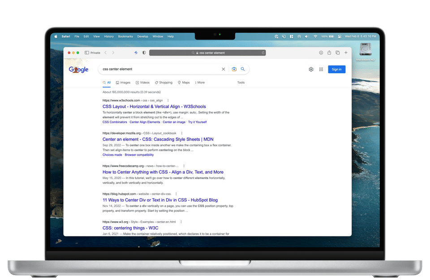Screen dimensions: 430x280
Task: Switch to the Images tab
Action: click(123, 83)
